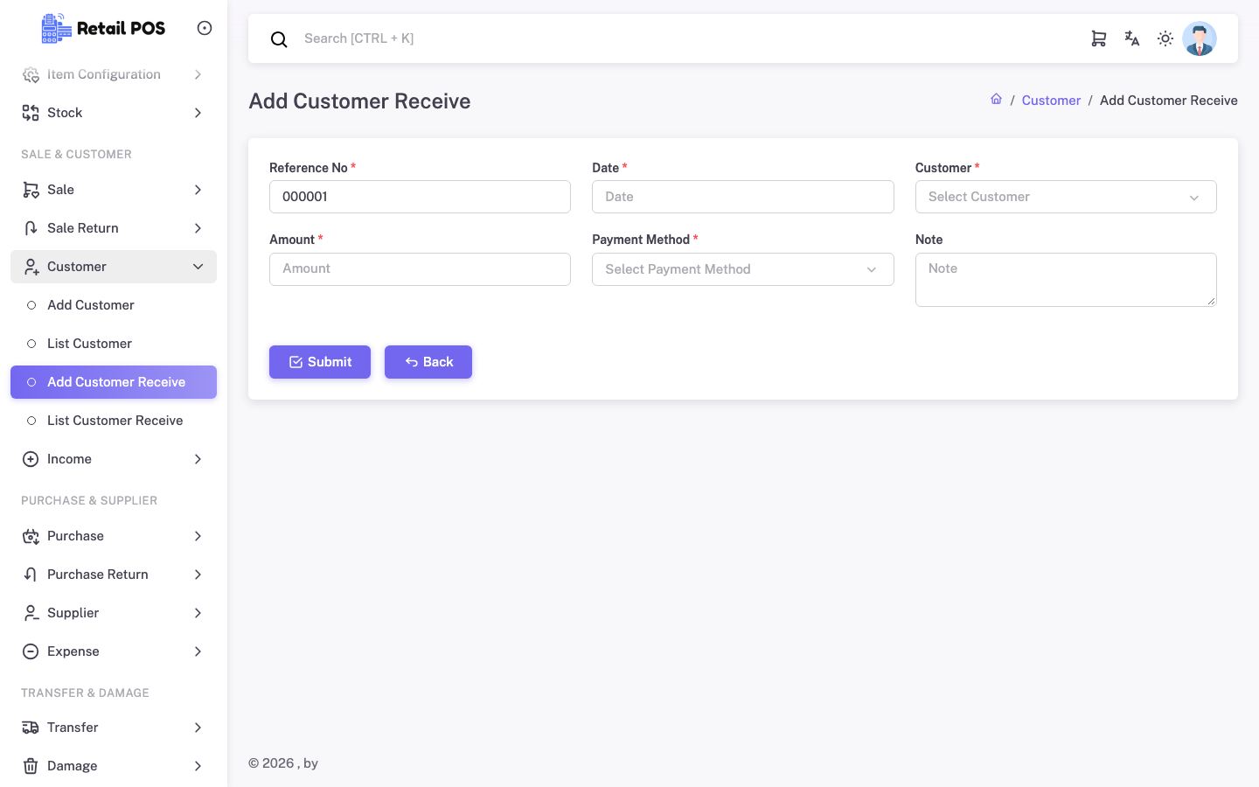This screenshot has width=1259, height=787.
Task: Click the PURCHASE & SUPPLIER section label
Action: coord(89,501)
